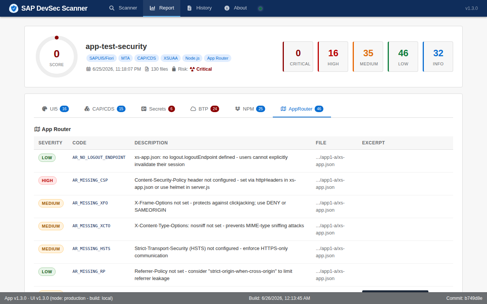The height and width of the screenshot is (304, 487).
Task: Click MEDIUM badge on AR_MISSING_HSTS row
Action: 51,249
